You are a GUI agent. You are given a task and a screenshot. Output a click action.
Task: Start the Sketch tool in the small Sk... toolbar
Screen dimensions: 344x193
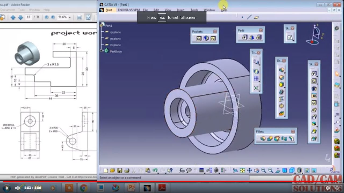coord(290,38)
